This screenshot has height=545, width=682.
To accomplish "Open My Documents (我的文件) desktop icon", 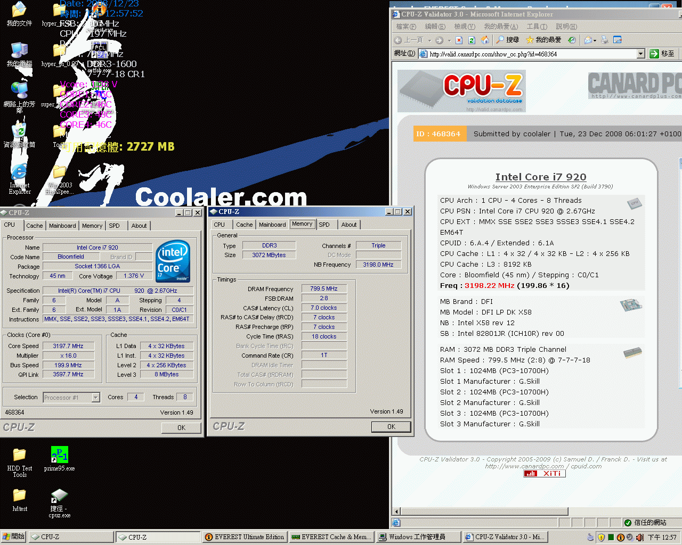I will coord(19,14).
